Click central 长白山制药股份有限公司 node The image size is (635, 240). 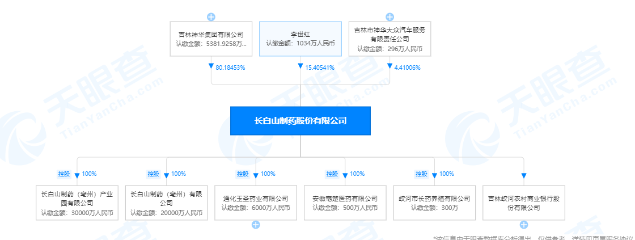tap(300, 121)
